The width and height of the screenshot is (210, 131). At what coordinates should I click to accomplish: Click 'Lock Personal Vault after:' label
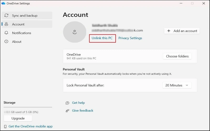(85, 85)
